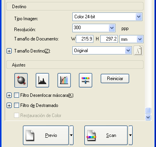Click the Scan button
The height and width of the screenshot is (147, 156).
click(106, 135)
